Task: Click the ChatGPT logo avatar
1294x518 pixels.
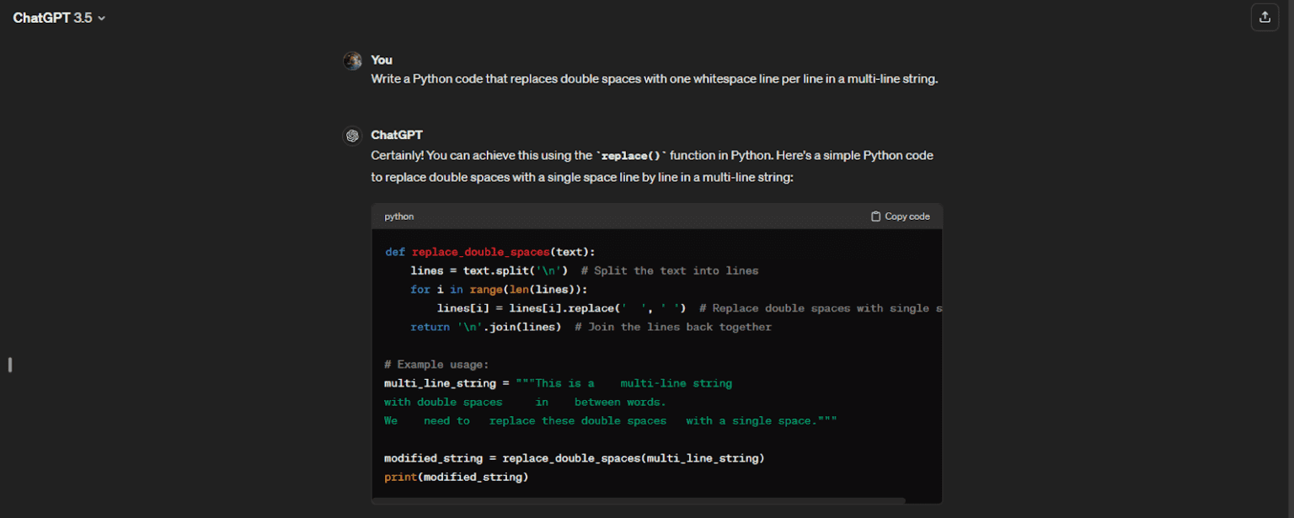Action: [352, 136]
